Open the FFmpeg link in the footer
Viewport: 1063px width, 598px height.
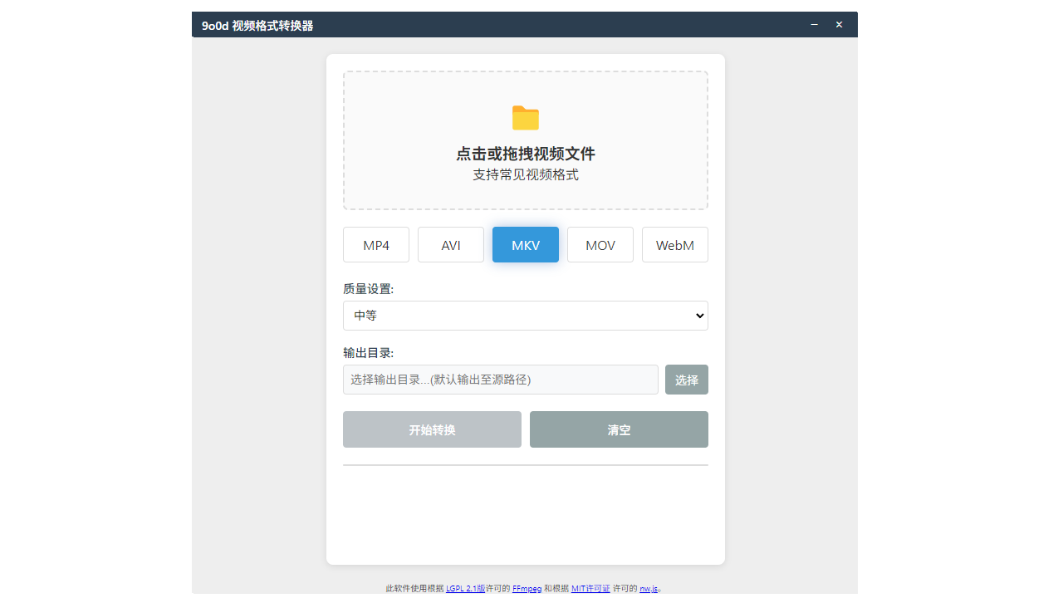(x=527, y=588)
